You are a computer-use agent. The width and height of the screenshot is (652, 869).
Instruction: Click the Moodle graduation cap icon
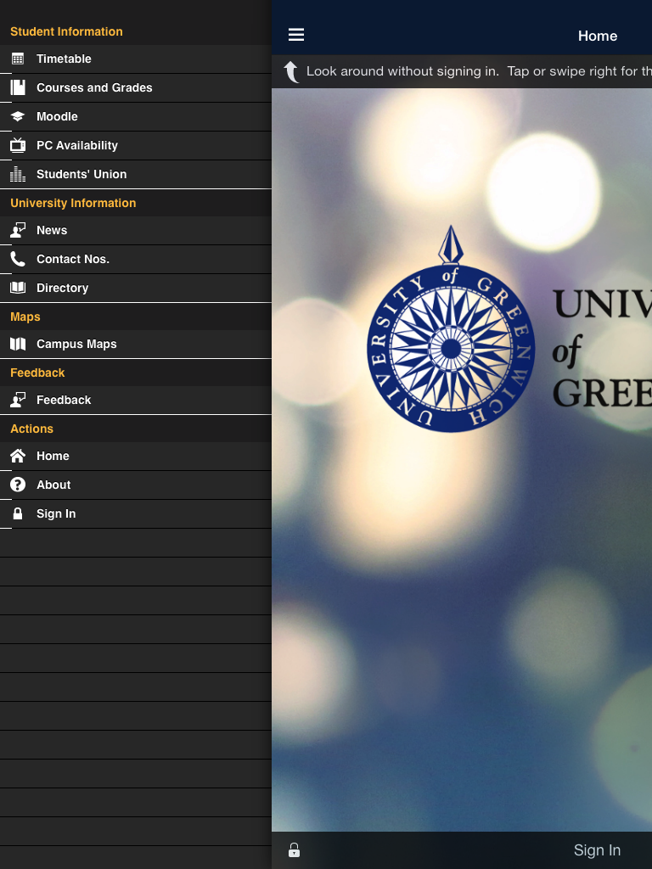(18, 116)
